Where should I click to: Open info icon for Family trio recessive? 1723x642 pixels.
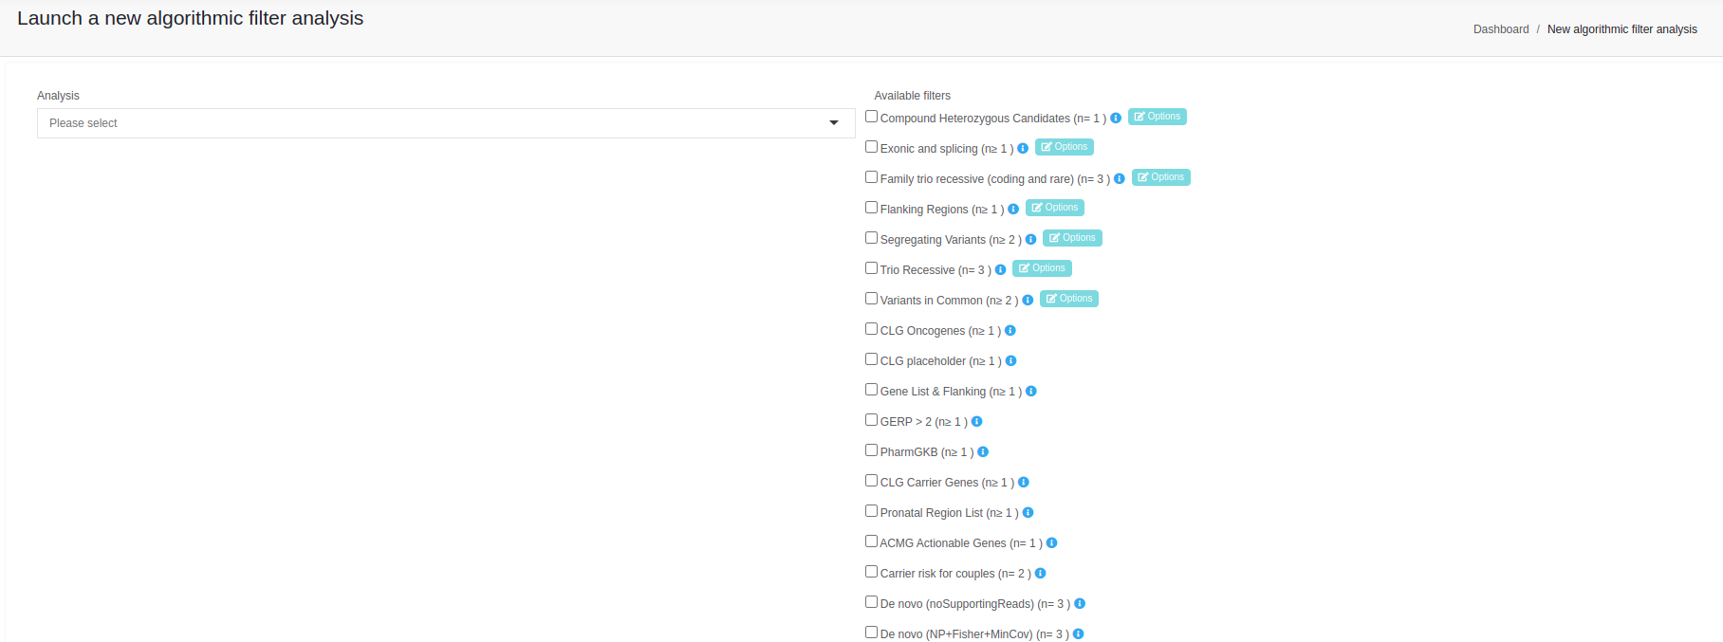point(1120,179)
